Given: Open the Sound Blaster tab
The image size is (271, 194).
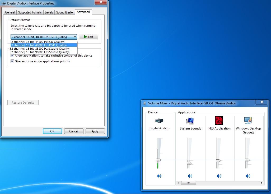Looking at the screenshot, I should pyautogui.click(x=65, y=12).
